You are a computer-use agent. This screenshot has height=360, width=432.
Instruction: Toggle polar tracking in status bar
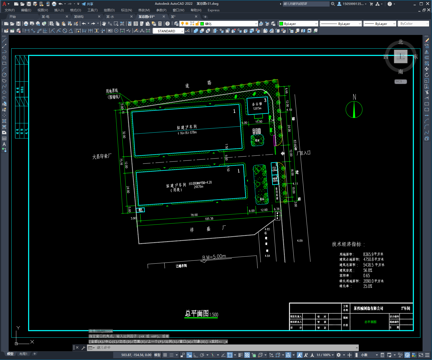point(202,355)
